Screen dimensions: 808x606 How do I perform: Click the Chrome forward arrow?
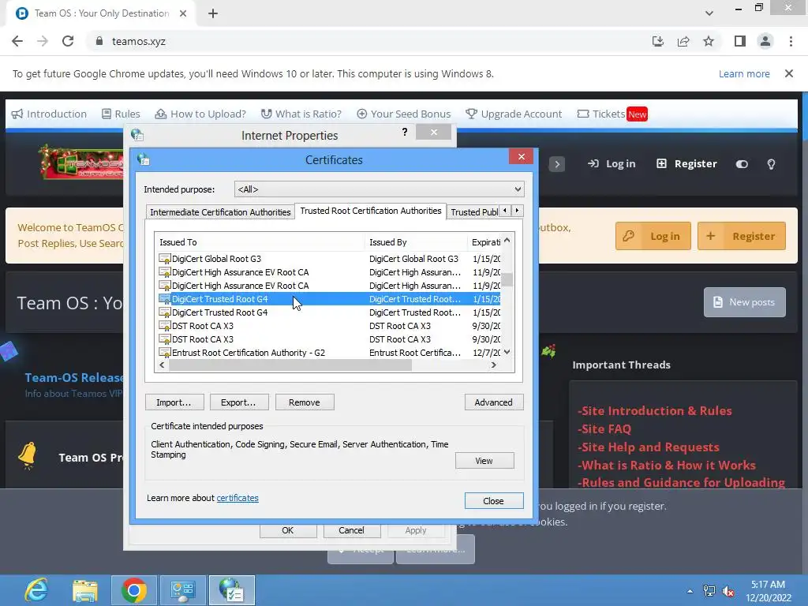point(43,41)
